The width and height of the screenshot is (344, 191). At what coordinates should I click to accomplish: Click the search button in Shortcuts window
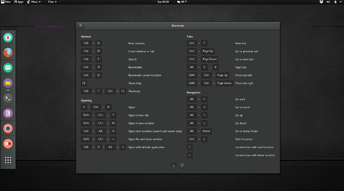81,25
